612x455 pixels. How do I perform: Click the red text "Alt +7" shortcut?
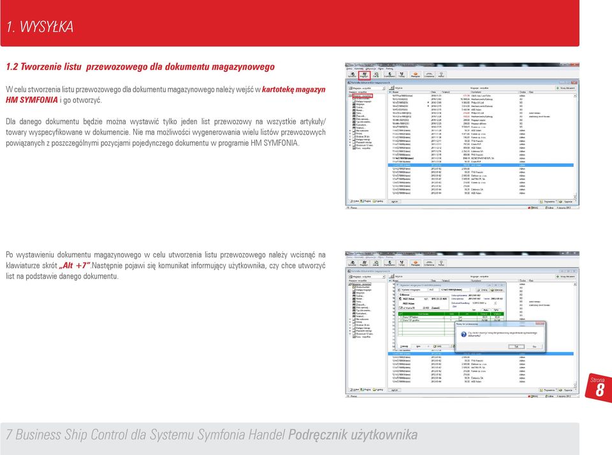pyautogui.click(x=75, y=266)
